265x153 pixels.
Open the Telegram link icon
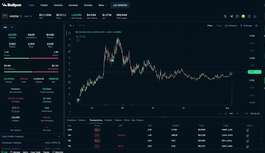click(231, 16)
